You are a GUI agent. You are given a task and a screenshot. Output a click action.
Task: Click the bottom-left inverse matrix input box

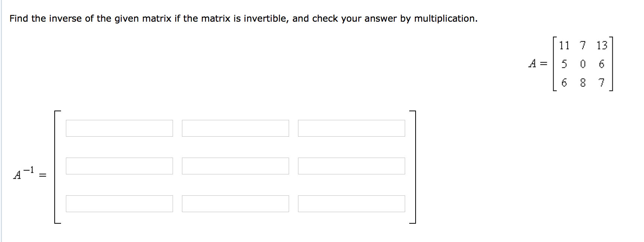pyautogui.click(x=119, y=204)
